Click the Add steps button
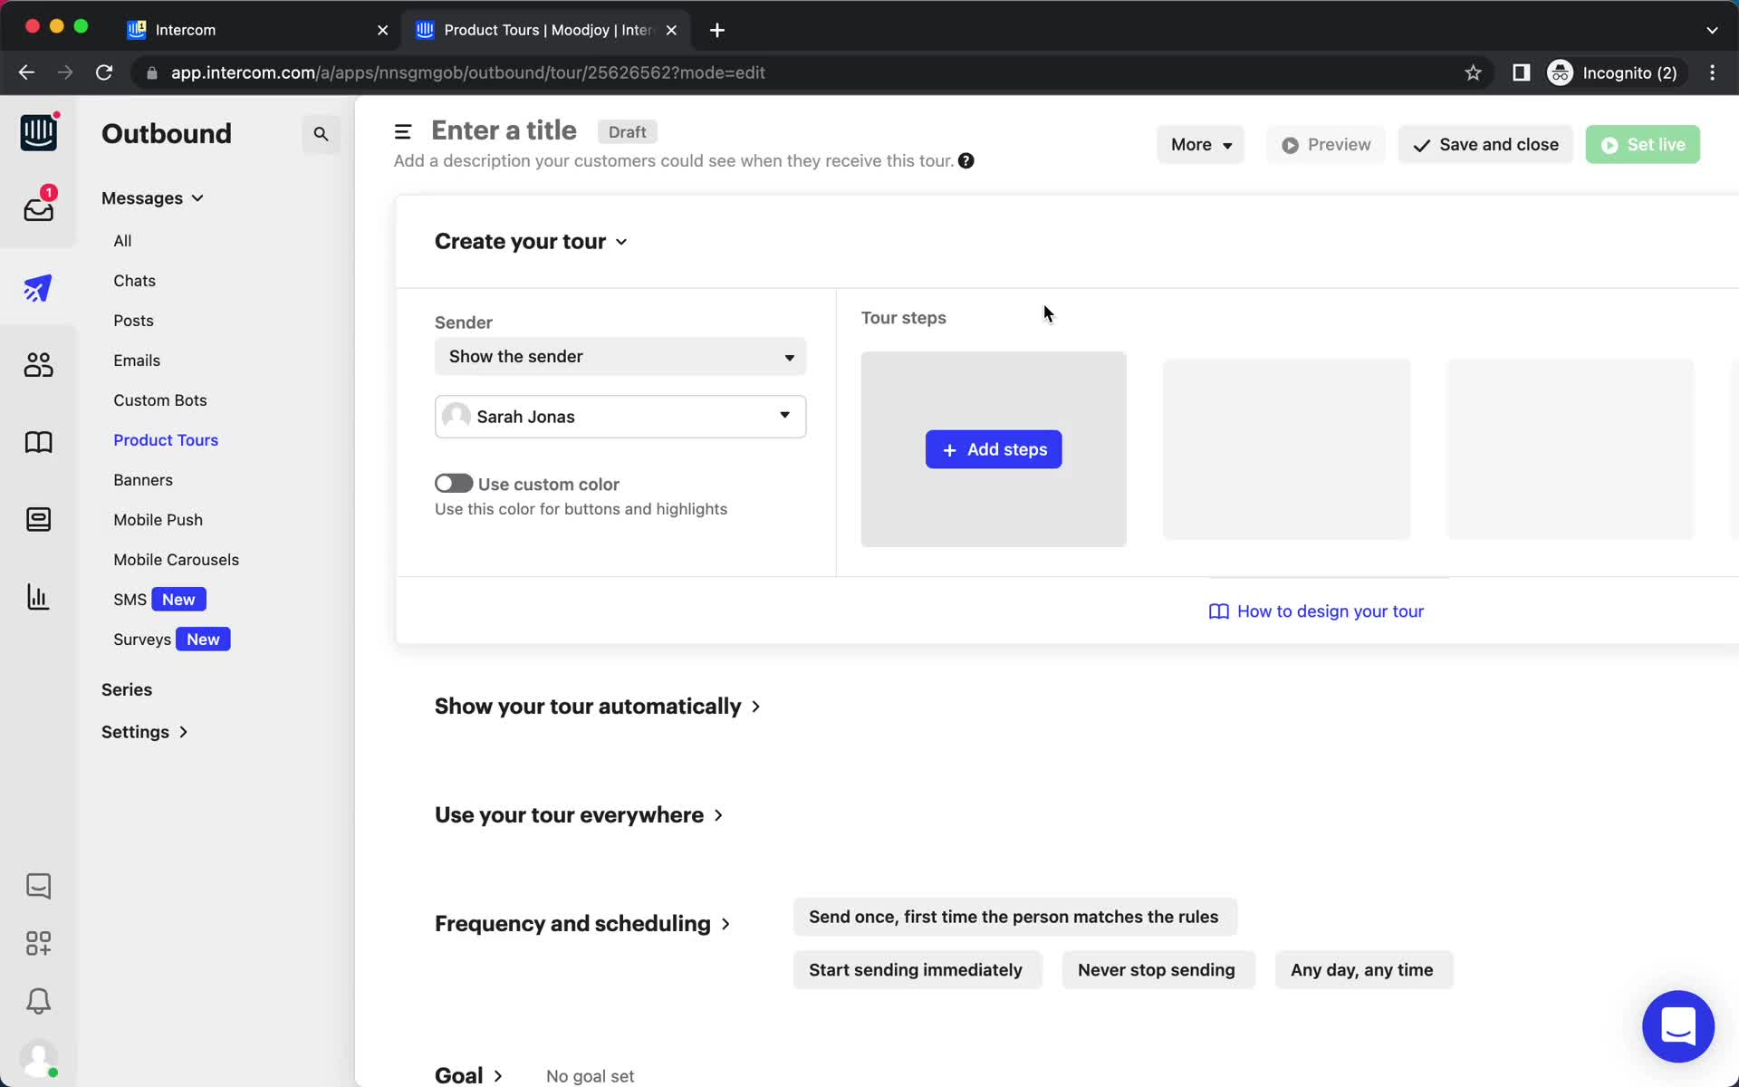The width and height of the screenshot is (1739, 1087). [993, 448]
